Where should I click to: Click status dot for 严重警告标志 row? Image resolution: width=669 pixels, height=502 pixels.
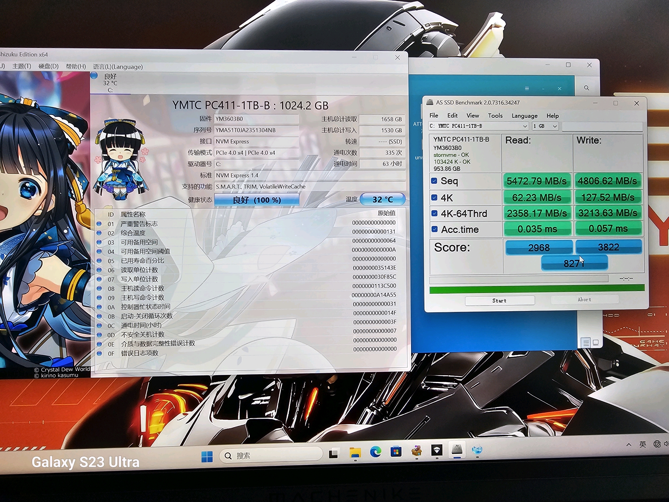coord(99,224)
